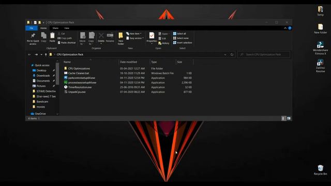Click Select all in ribbon
Screen dimensions: 331x186
click(x=179, y=34)
